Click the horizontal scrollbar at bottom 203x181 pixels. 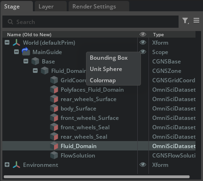click(x=97, y=177)
